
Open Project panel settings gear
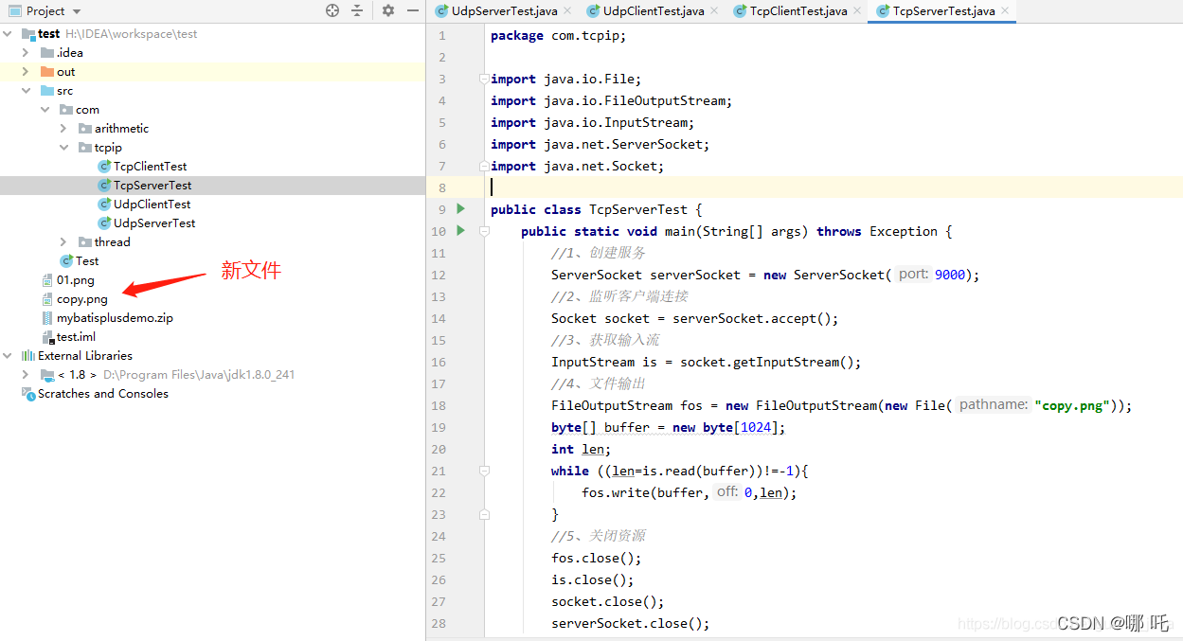coord(388,10)
